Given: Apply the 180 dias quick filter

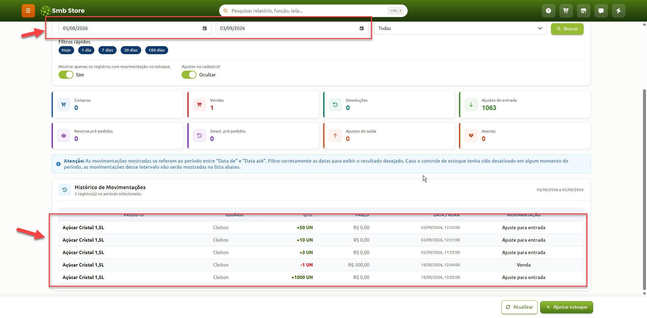Looking at the screenshot, I should coord(157,50).
